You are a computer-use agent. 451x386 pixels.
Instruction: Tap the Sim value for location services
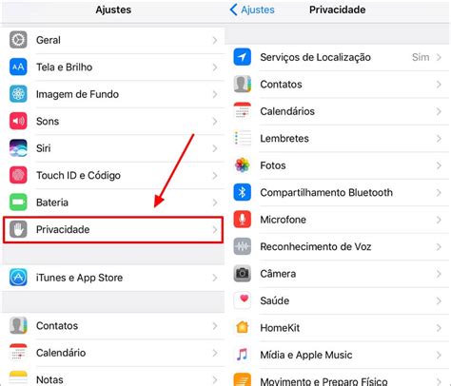pyautogui.click(x=421, y=57)
